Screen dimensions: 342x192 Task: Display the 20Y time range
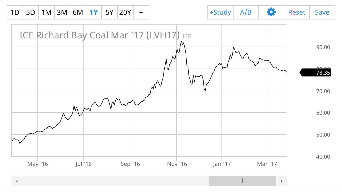point(125,12)
